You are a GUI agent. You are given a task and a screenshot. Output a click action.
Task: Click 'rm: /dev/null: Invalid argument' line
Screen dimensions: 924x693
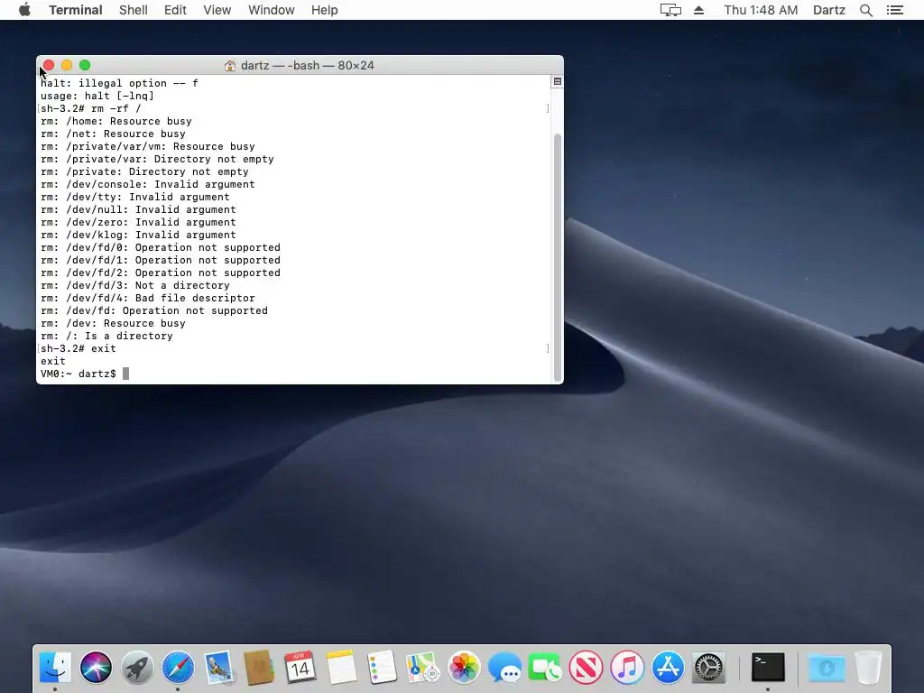point(138,209)
